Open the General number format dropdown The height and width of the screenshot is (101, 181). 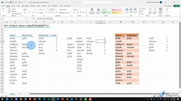click(x=86, y=10)
